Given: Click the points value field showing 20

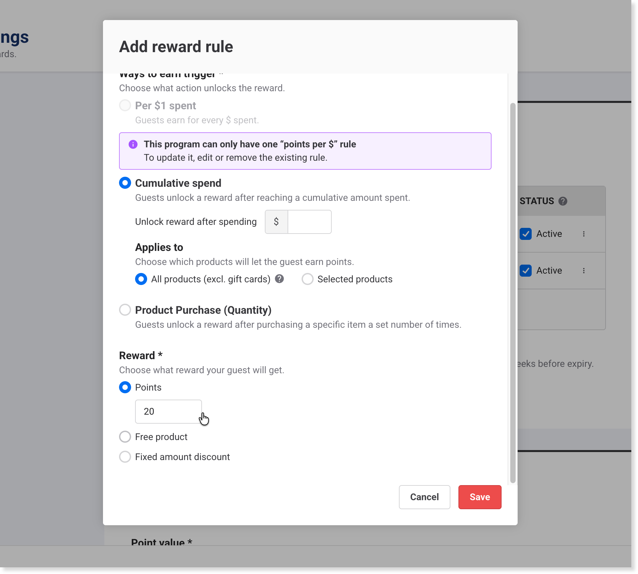Looking at the screenshot, I should pos(168,412).
